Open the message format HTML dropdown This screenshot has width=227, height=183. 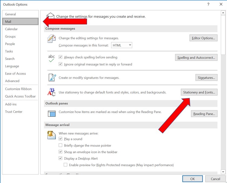(121, 45)
